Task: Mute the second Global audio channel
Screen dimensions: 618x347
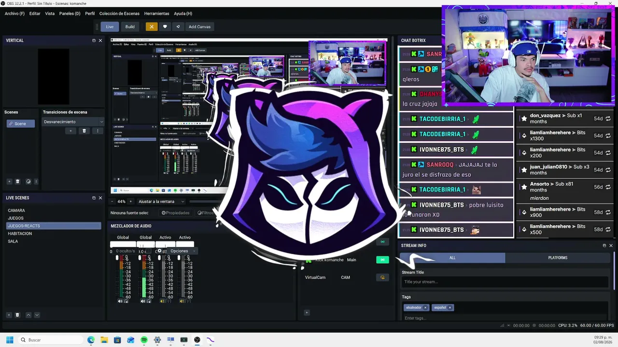Action: (143, 301)
